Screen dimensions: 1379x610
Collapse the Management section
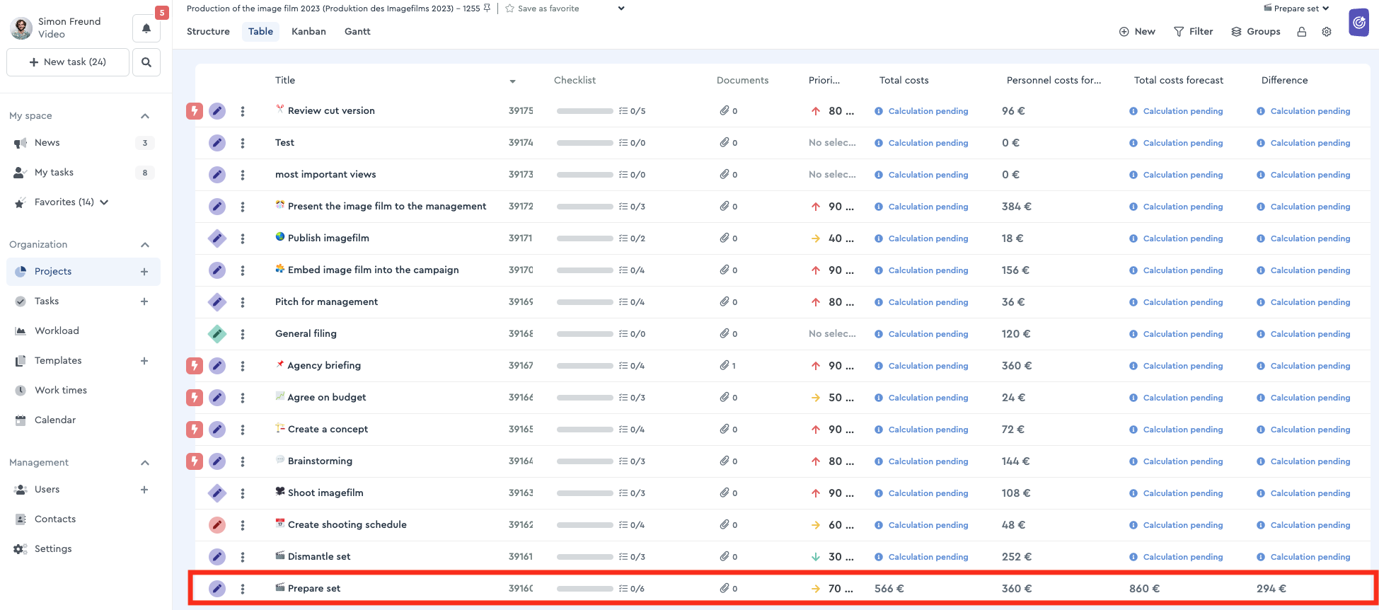coord(145,463)
